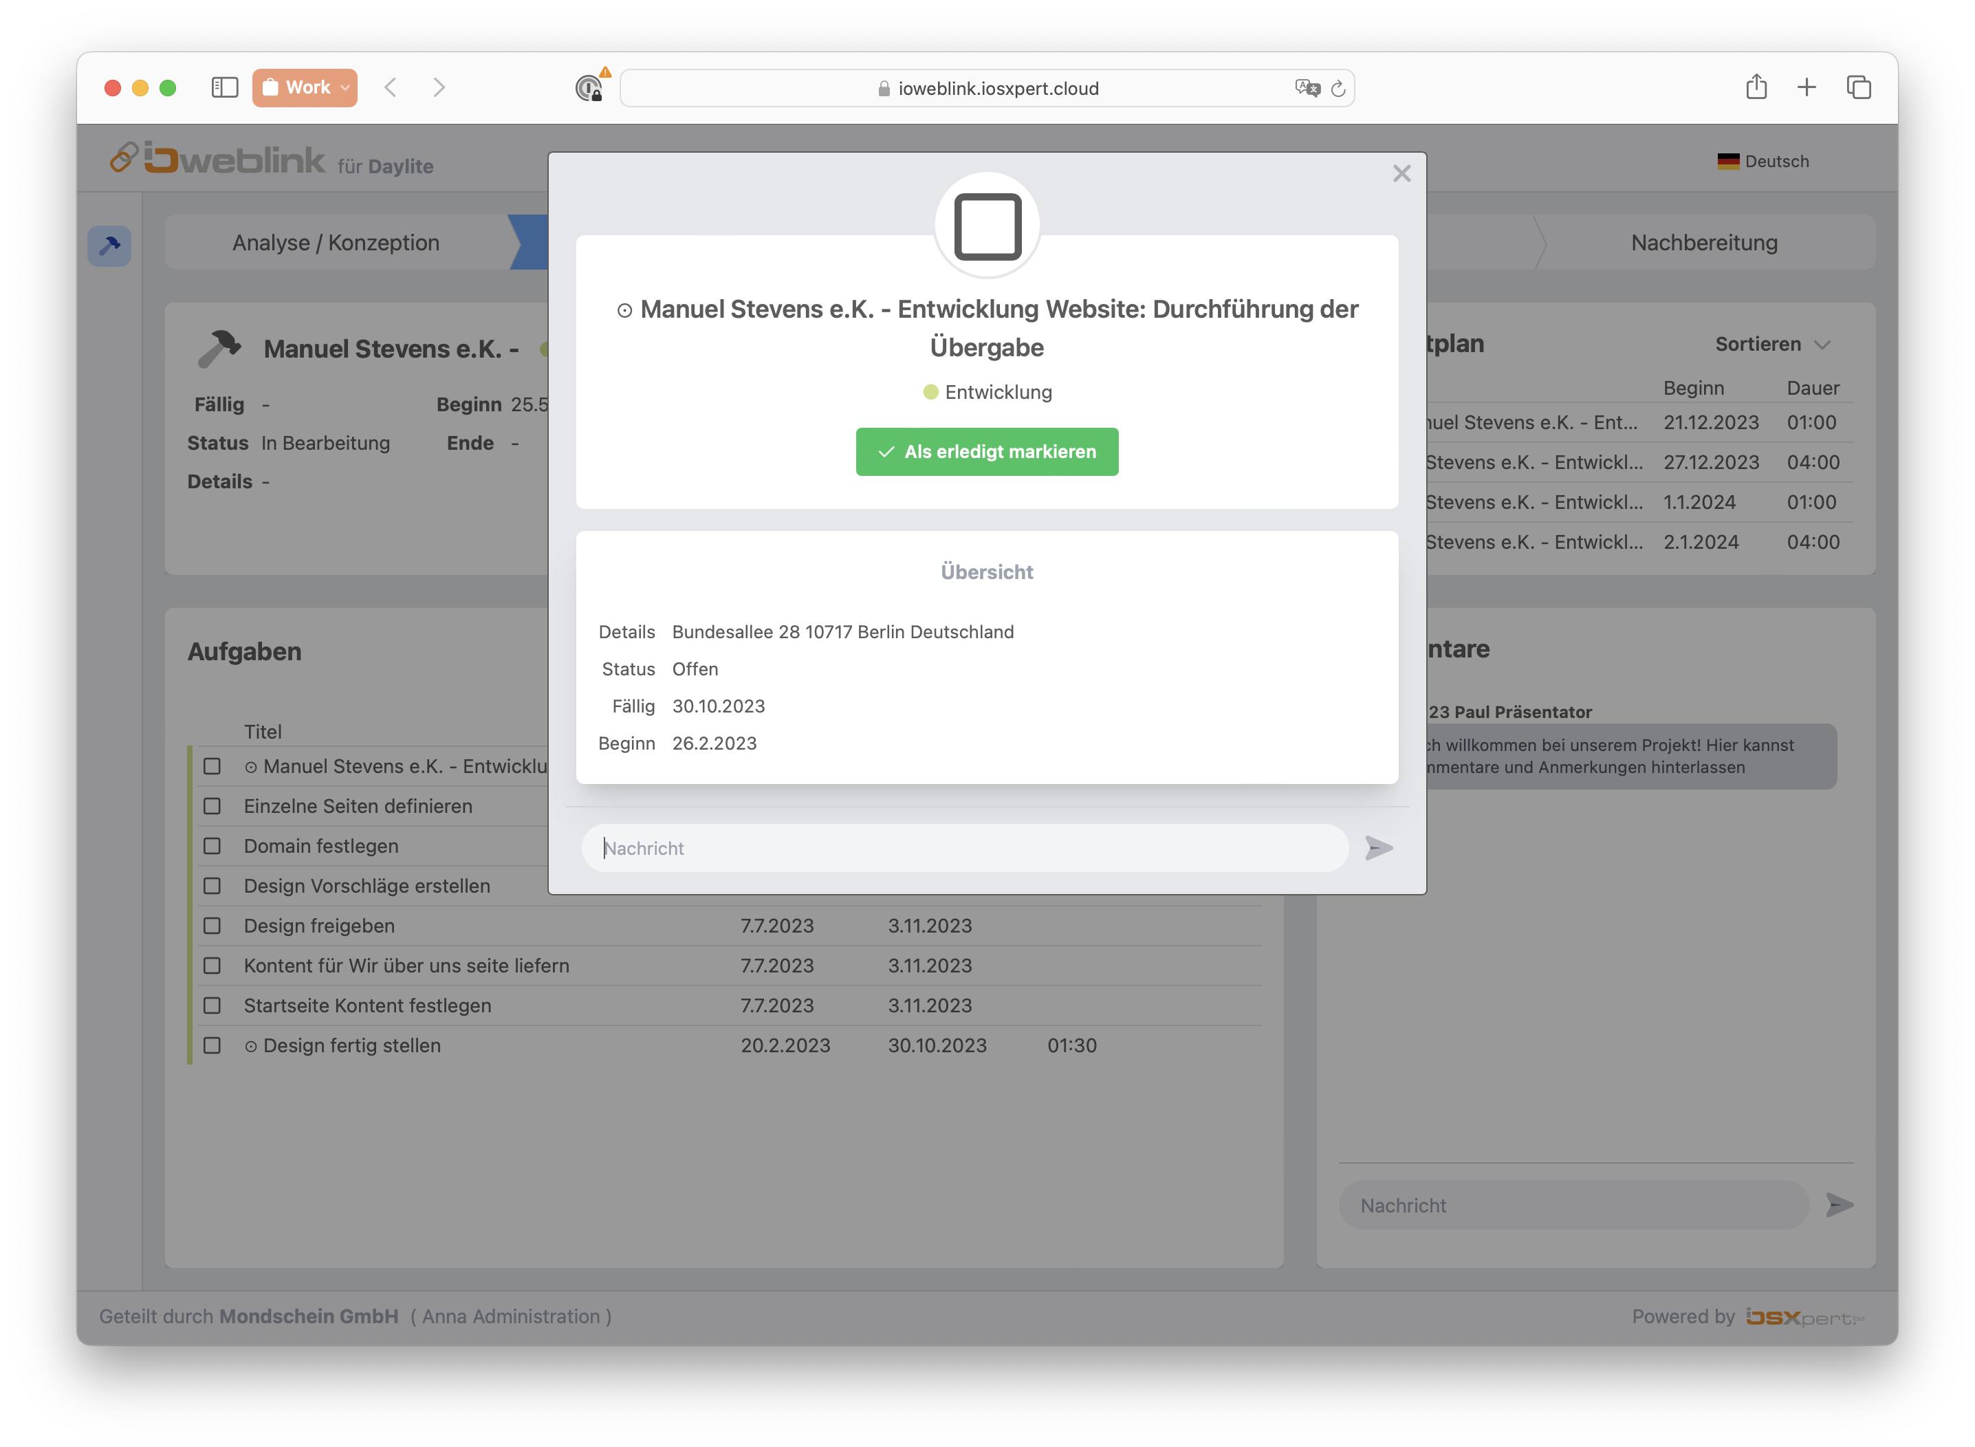Select the schedule row dated 27.12.2023

click(x=1639, y=462)
